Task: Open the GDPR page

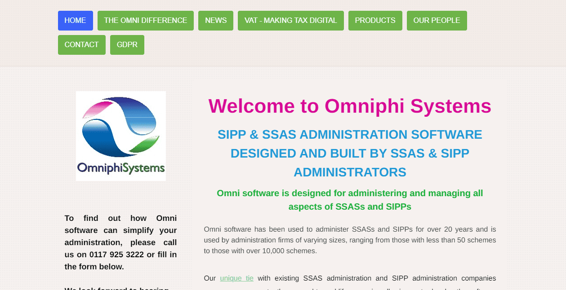Action: point(127,45)
